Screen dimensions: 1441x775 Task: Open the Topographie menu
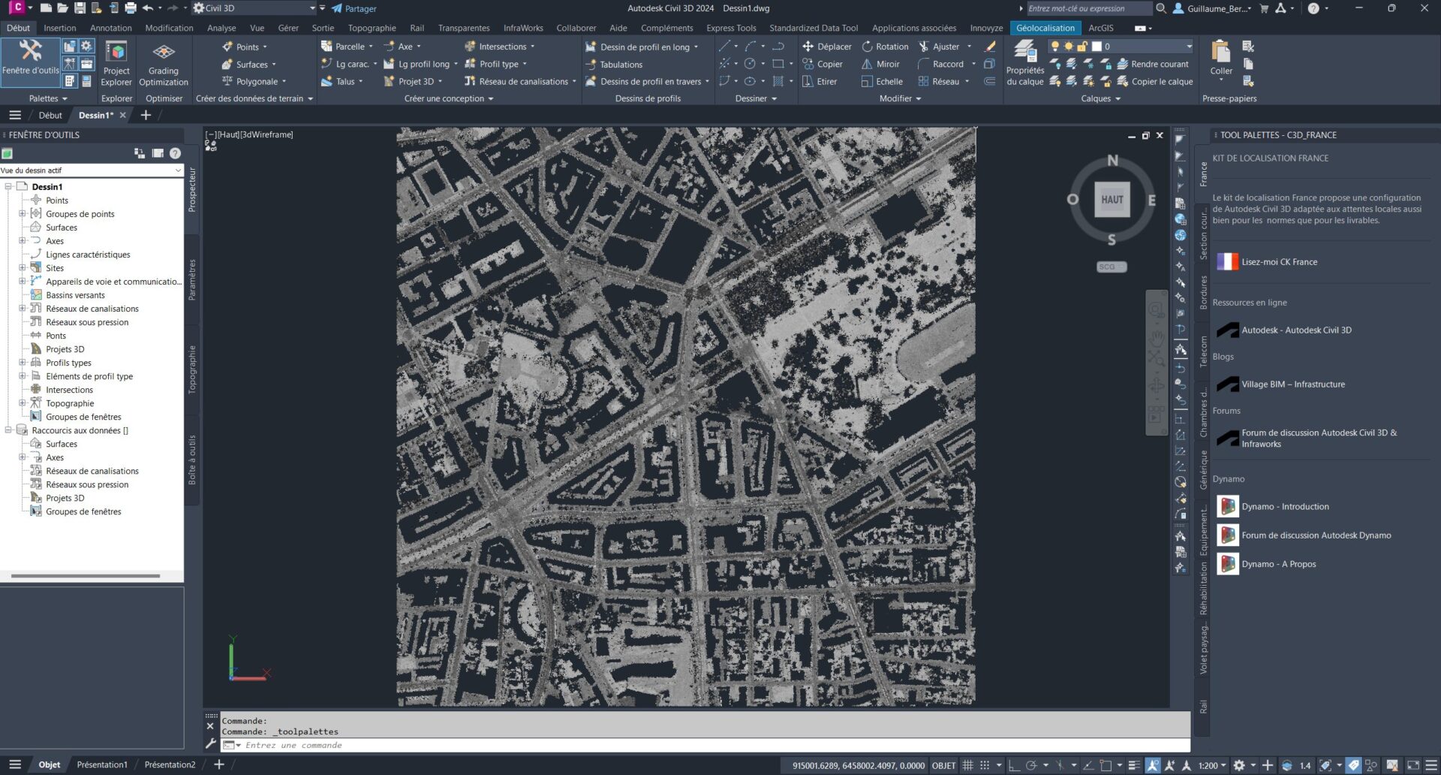372,28
